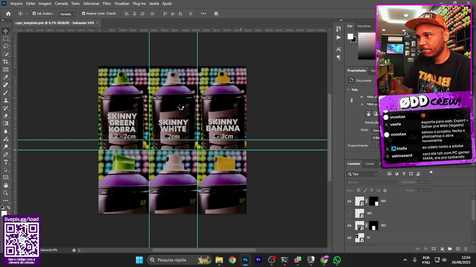Image resolution: width=476 pixels, height=267 pixels.
Task: Select the Brush tool
Action: click(x=6, y=93)
